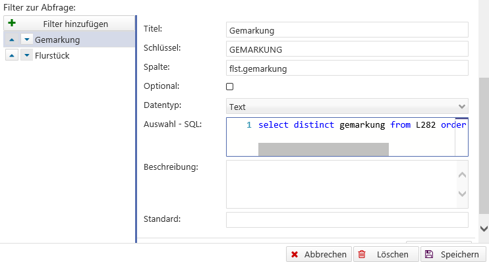Image resolution: width=489 pixels, height=262 pixels.
Task: Toggle the Optional checkbox
Action: point(229,86)
